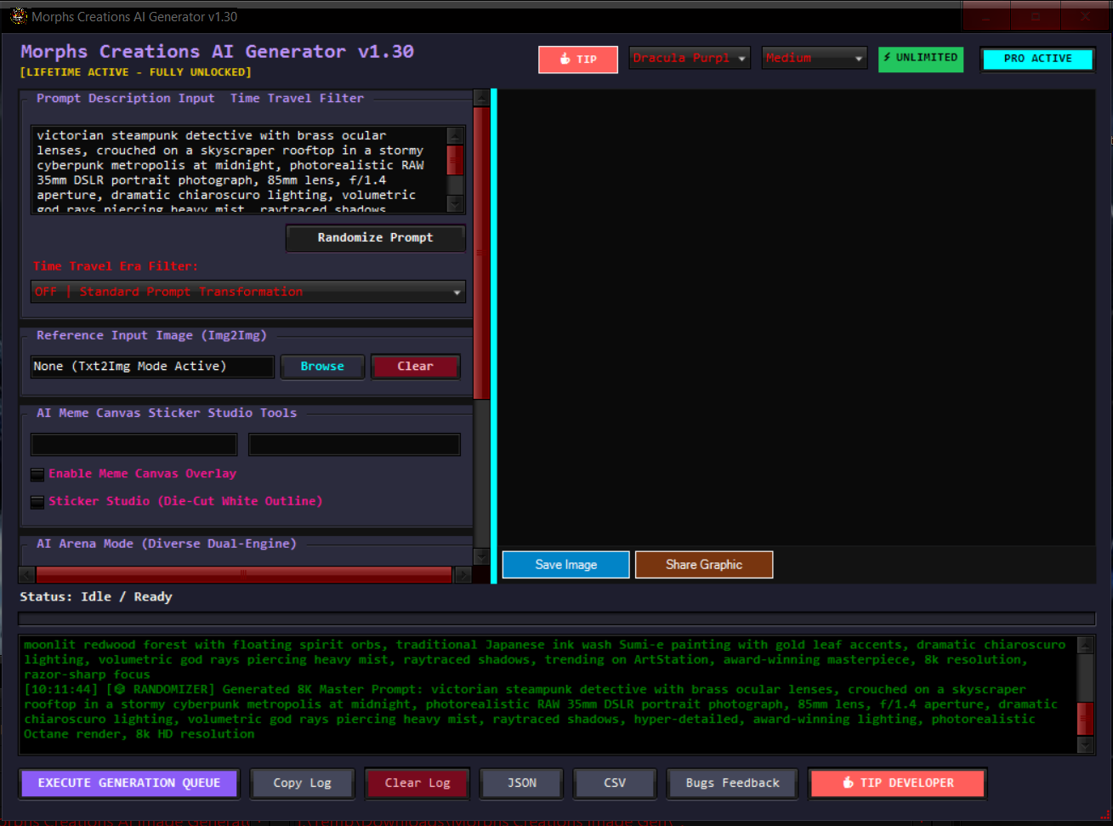The image size is (1113, 826).
Task: Click the Clear Log button
Action: [417, 783]
